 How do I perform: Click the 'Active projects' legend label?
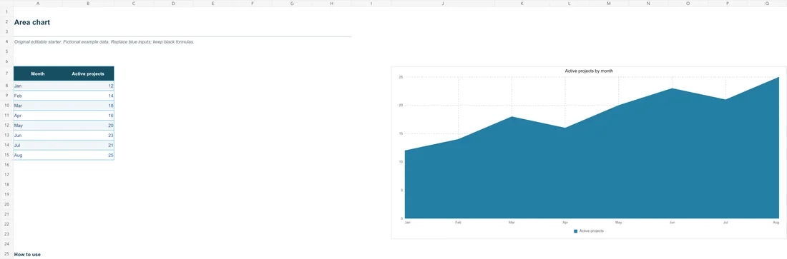point(591,231)
